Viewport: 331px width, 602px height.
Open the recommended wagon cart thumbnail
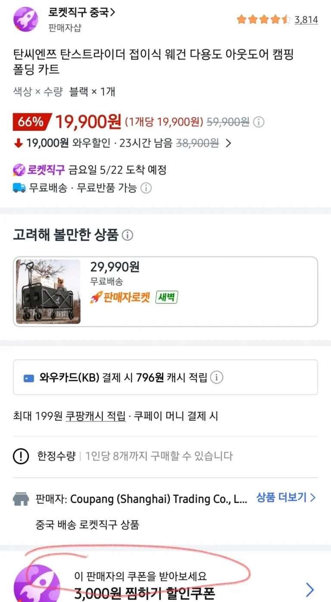48,292
